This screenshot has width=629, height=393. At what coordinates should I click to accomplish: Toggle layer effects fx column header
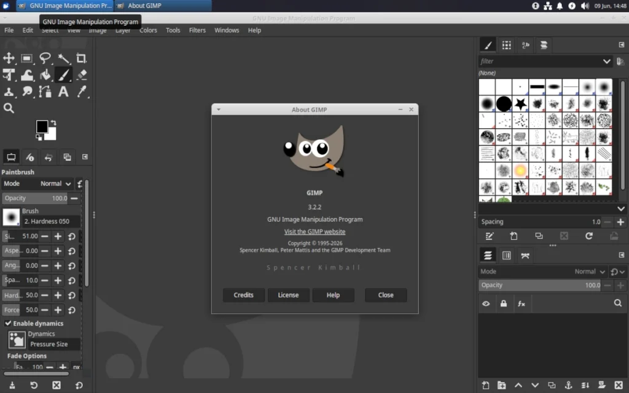pyautogui.click(x=521, y=303)
